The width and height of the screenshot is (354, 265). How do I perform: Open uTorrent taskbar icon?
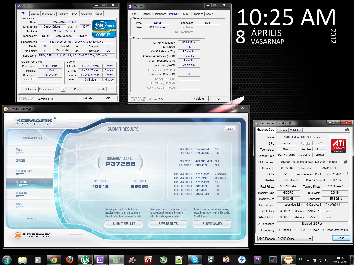tap(85, 260)
